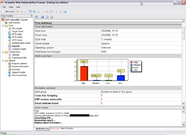Click the Cross Site Scripting alert row
The width and height of the screenshot is (186, 135).
(x=108, y=96)
